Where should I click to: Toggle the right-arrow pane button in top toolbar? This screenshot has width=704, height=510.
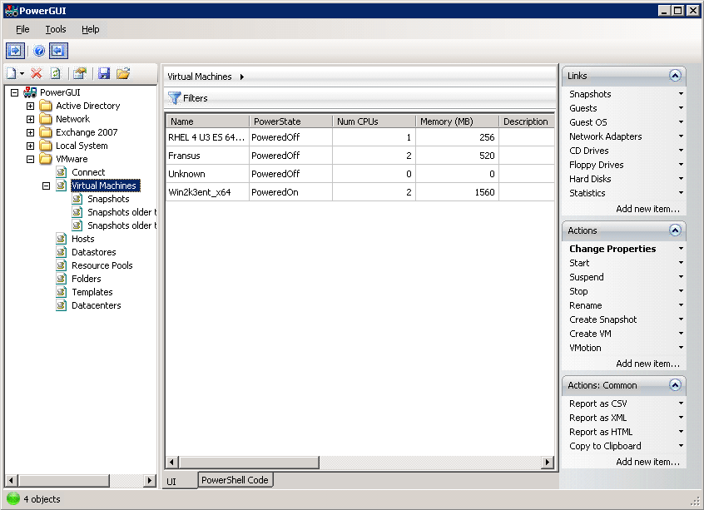[x=16, y=51]
